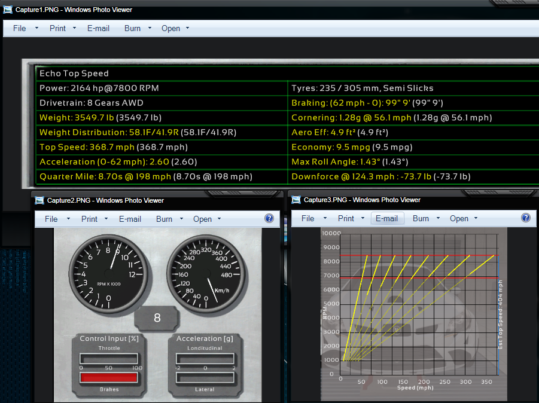Click the "Downforce @ 124.3 mph" cell

(x=413, y=176)
